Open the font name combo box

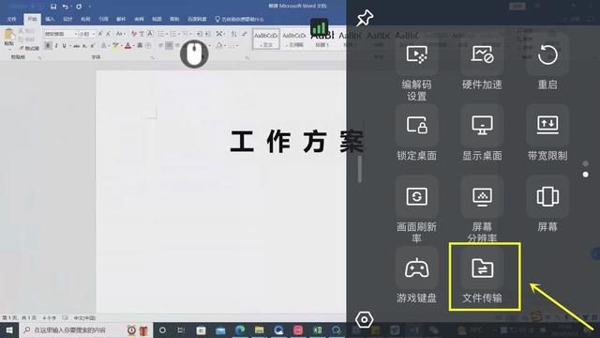pos(61,34)
